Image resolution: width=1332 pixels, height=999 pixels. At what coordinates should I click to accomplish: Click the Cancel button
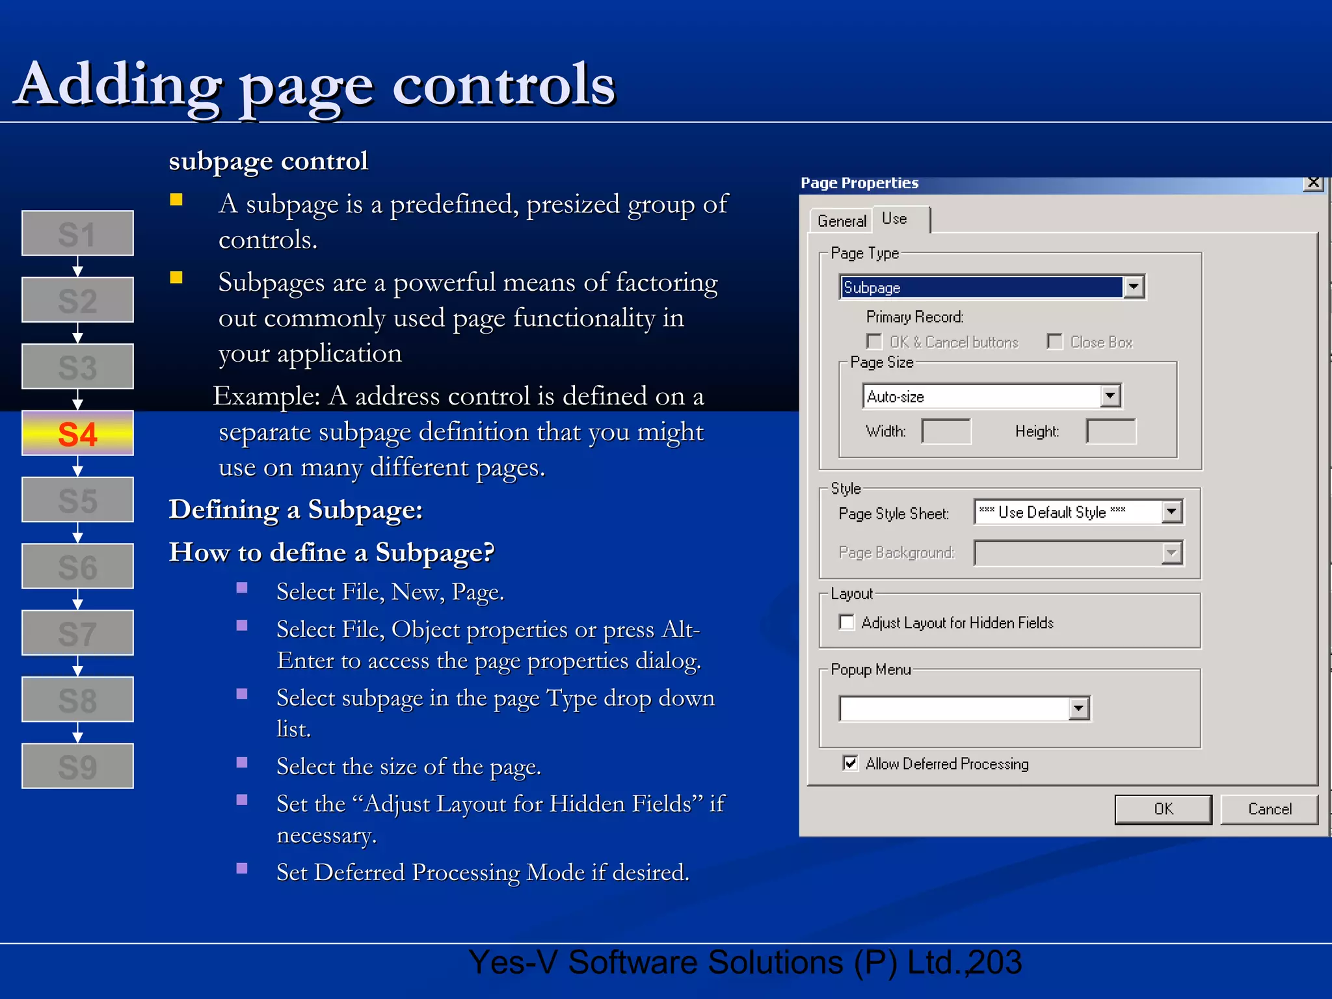pyautogui.click(x=1269, y=809)
